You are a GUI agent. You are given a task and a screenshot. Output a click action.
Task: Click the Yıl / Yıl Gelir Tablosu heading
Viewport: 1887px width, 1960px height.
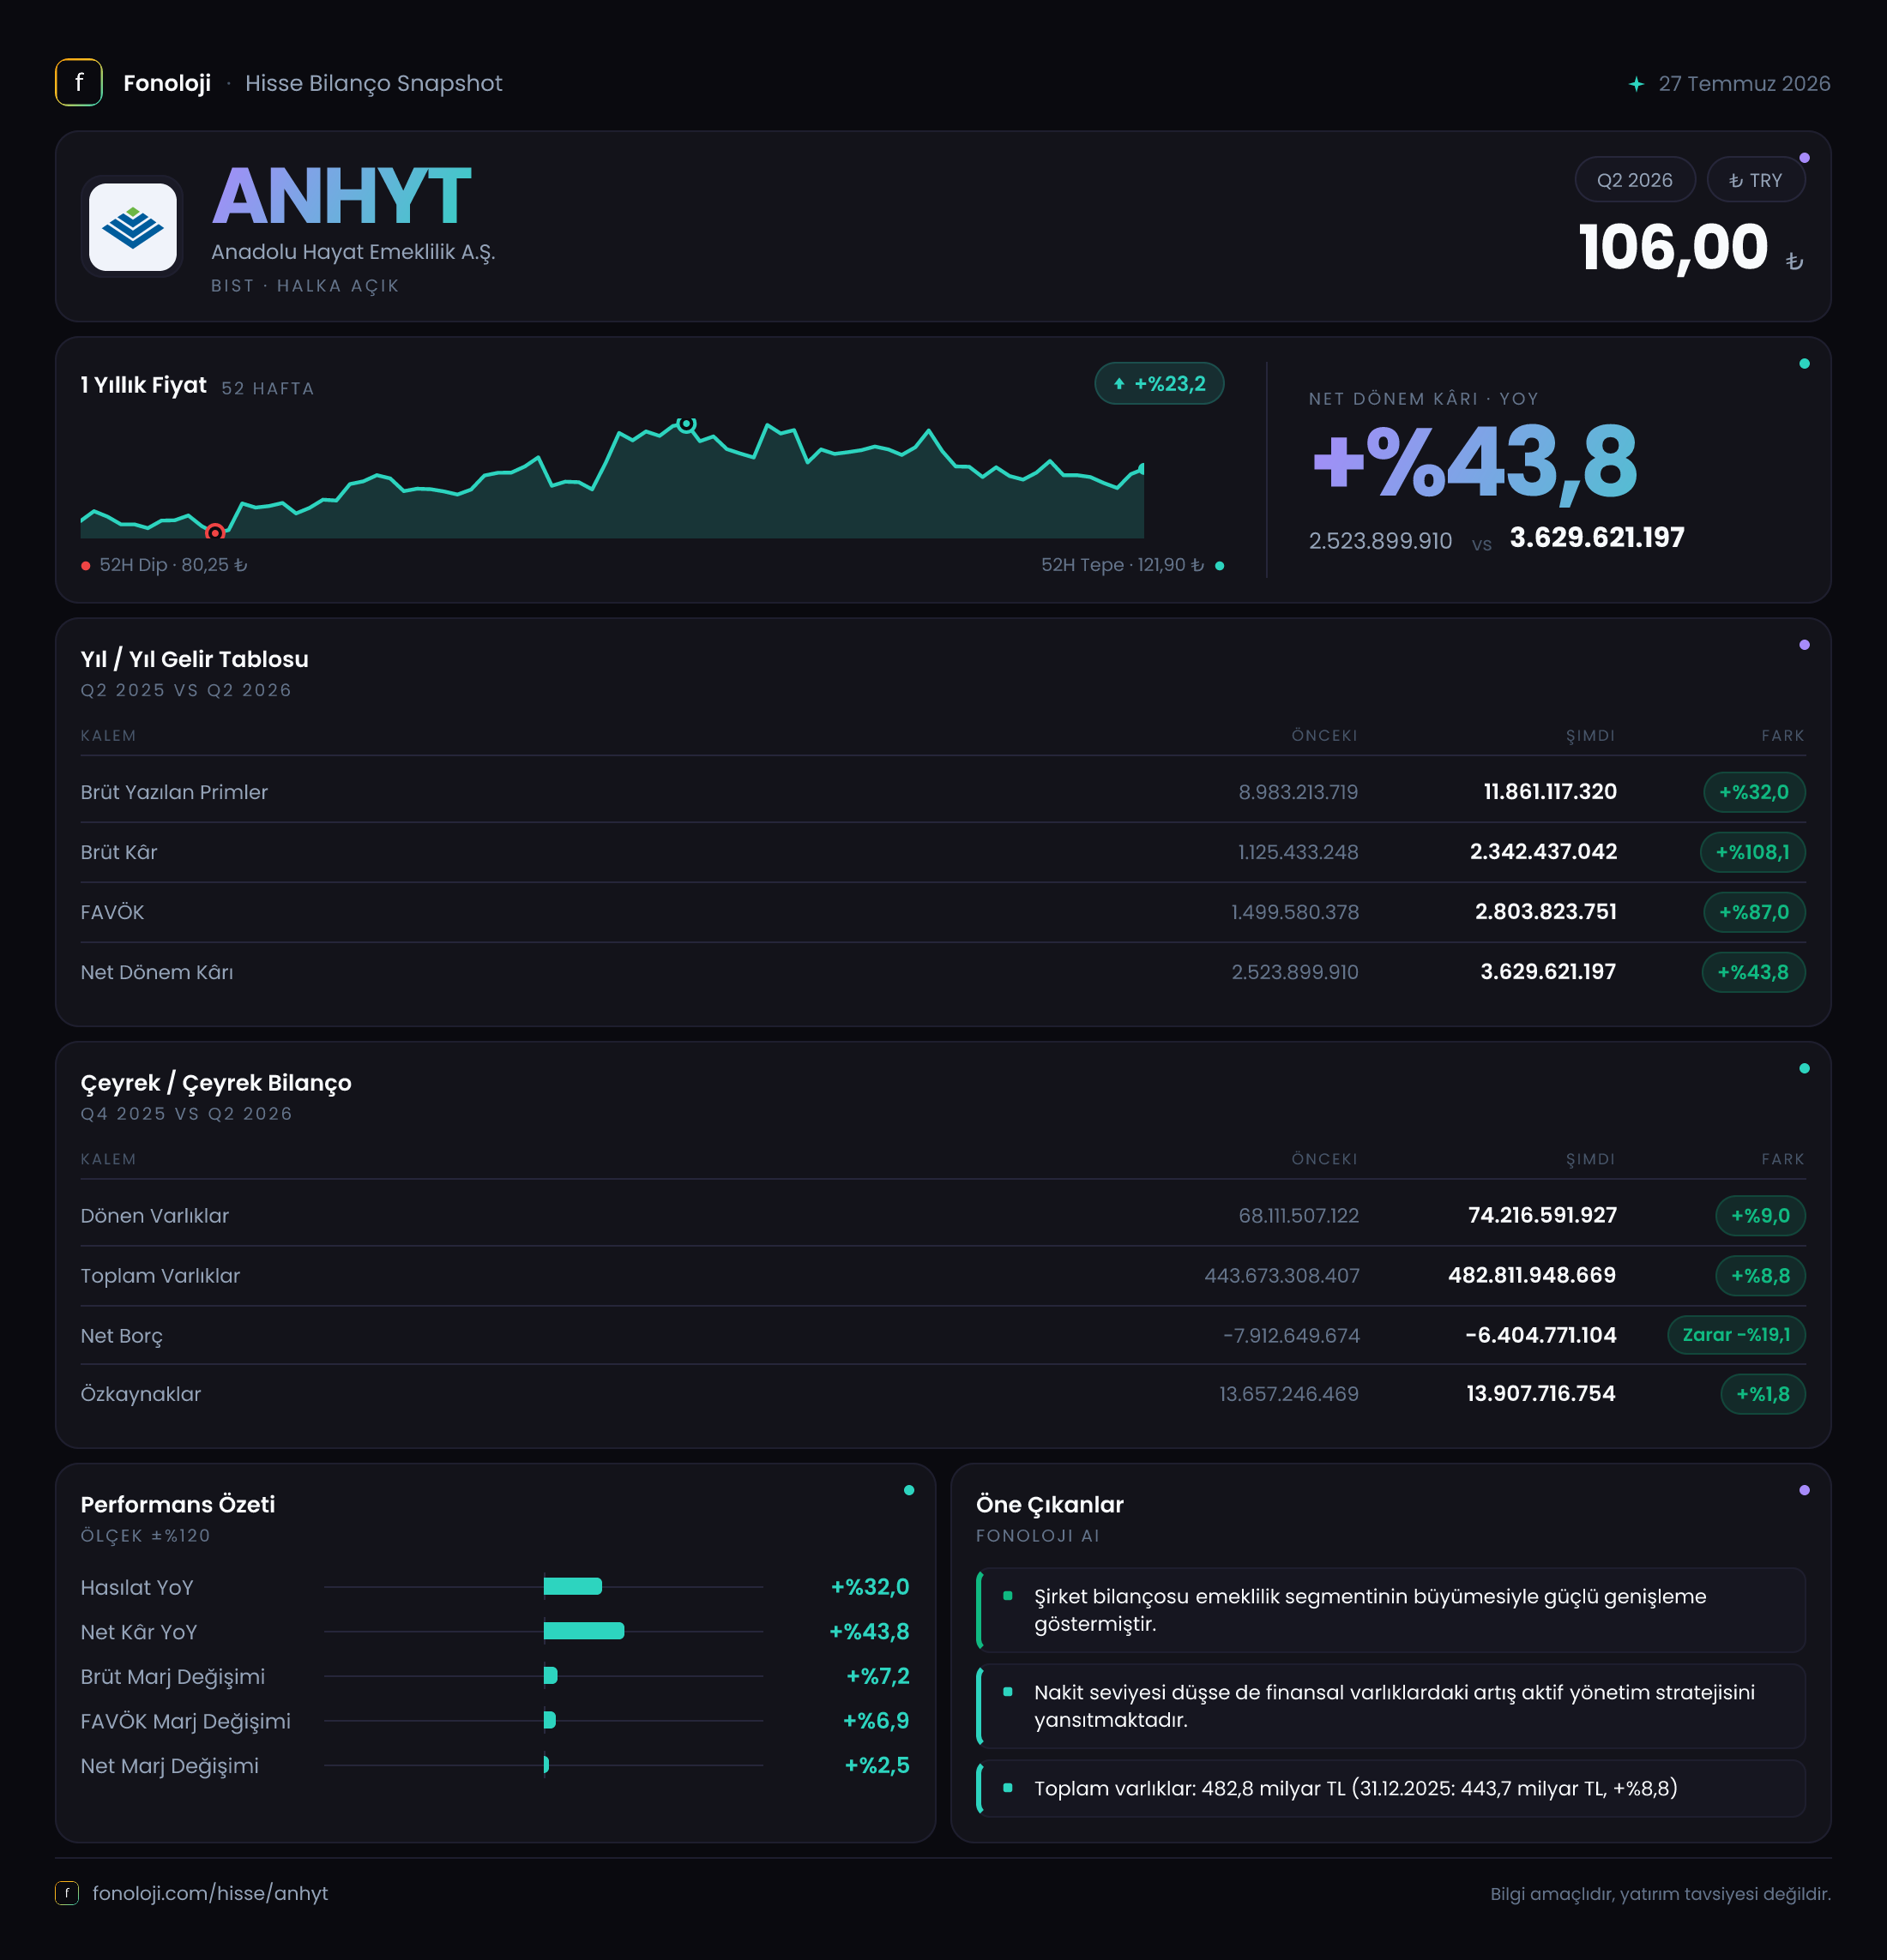194,659
